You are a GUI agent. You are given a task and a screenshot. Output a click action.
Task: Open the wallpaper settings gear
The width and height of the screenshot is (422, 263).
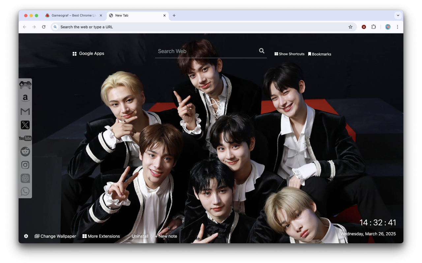[26, 236]
